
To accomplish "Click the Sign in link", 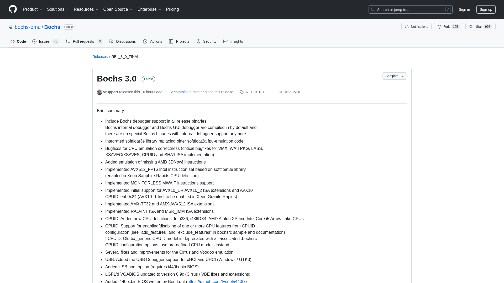I will 464,9.
